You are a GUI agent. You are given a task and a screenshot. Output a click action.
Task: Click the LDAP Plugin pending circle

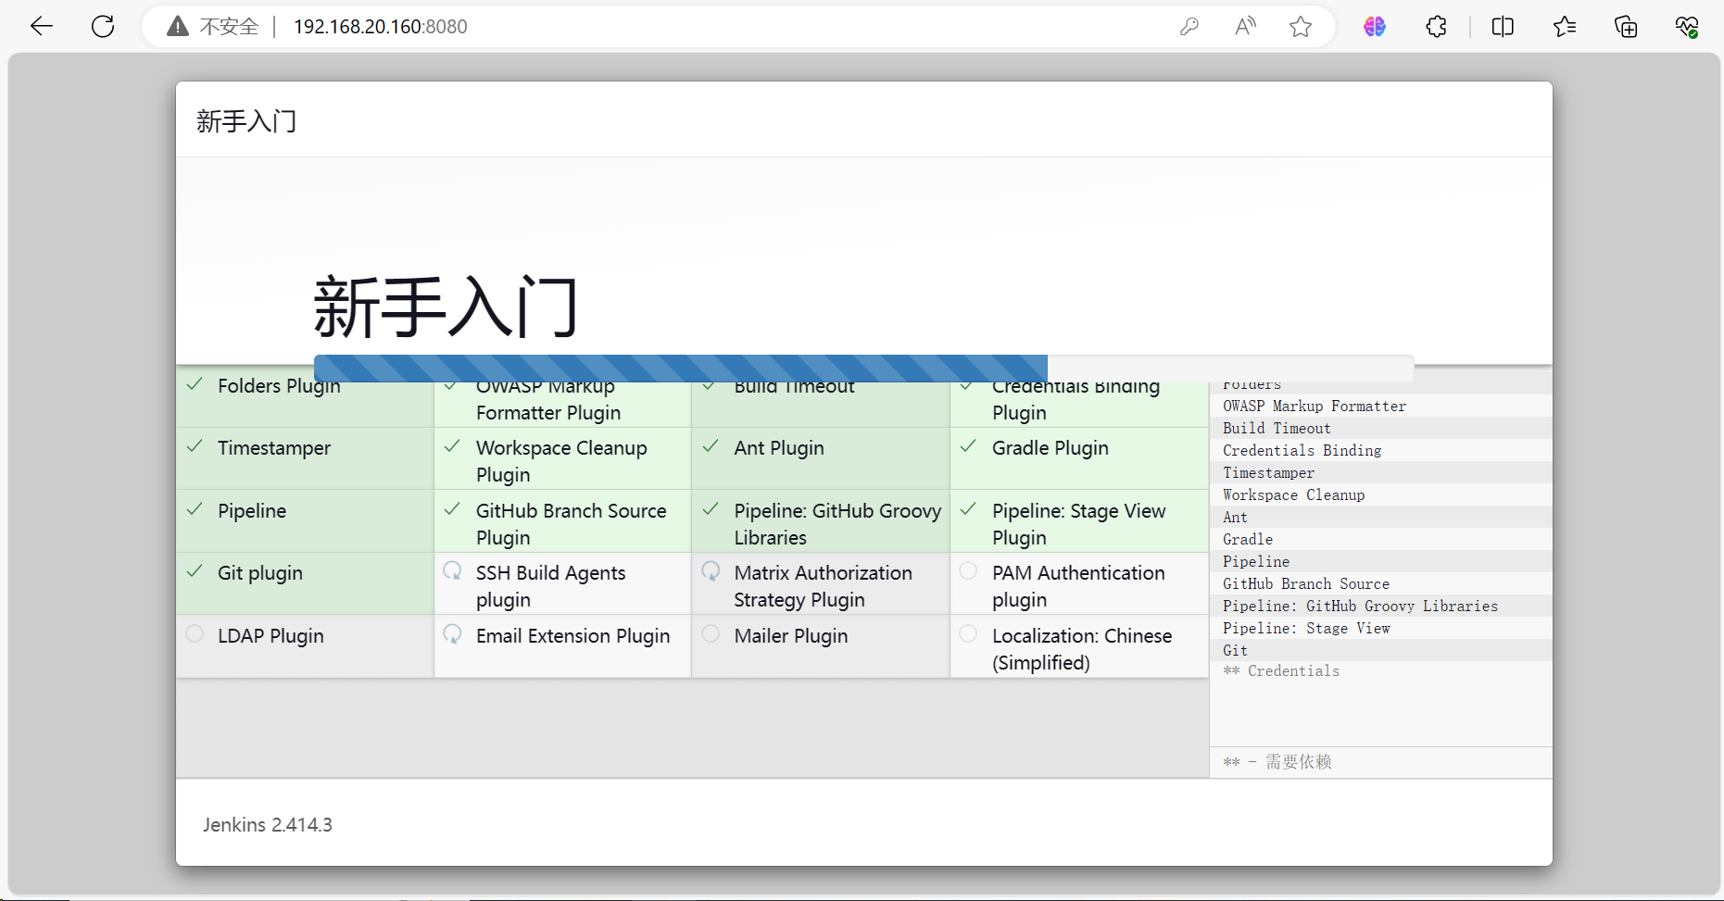pos(195,633)
